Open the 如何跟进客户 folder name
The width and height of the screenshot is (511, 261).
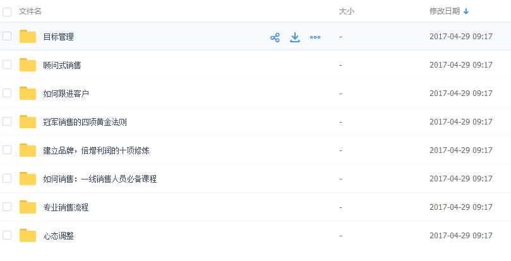coord(66,94)
